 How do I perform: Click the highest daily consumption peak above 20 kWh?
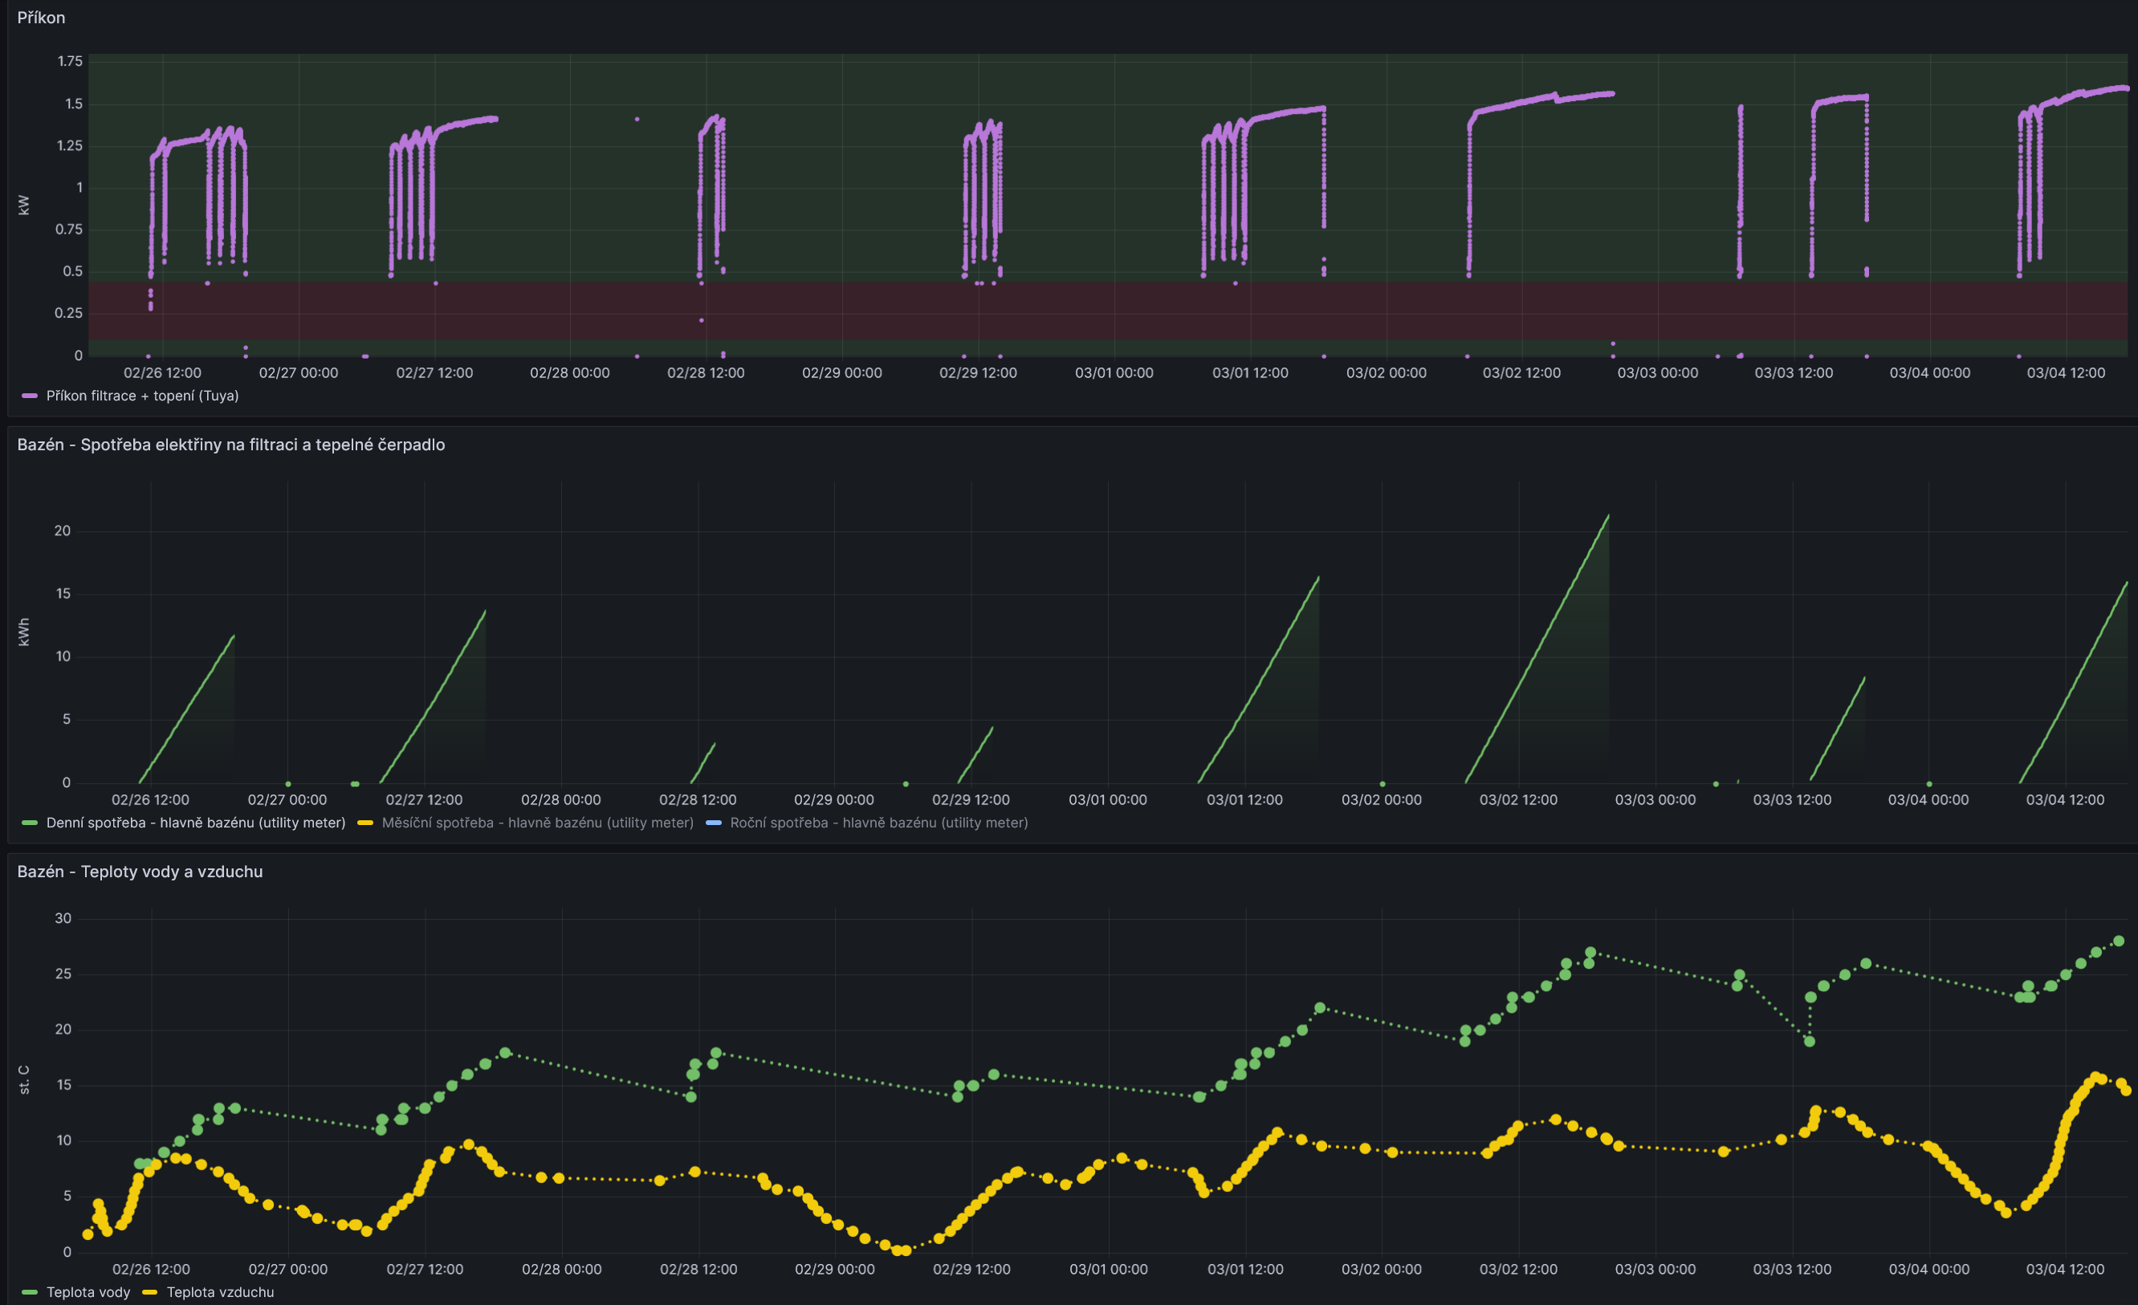[1608, 516]
